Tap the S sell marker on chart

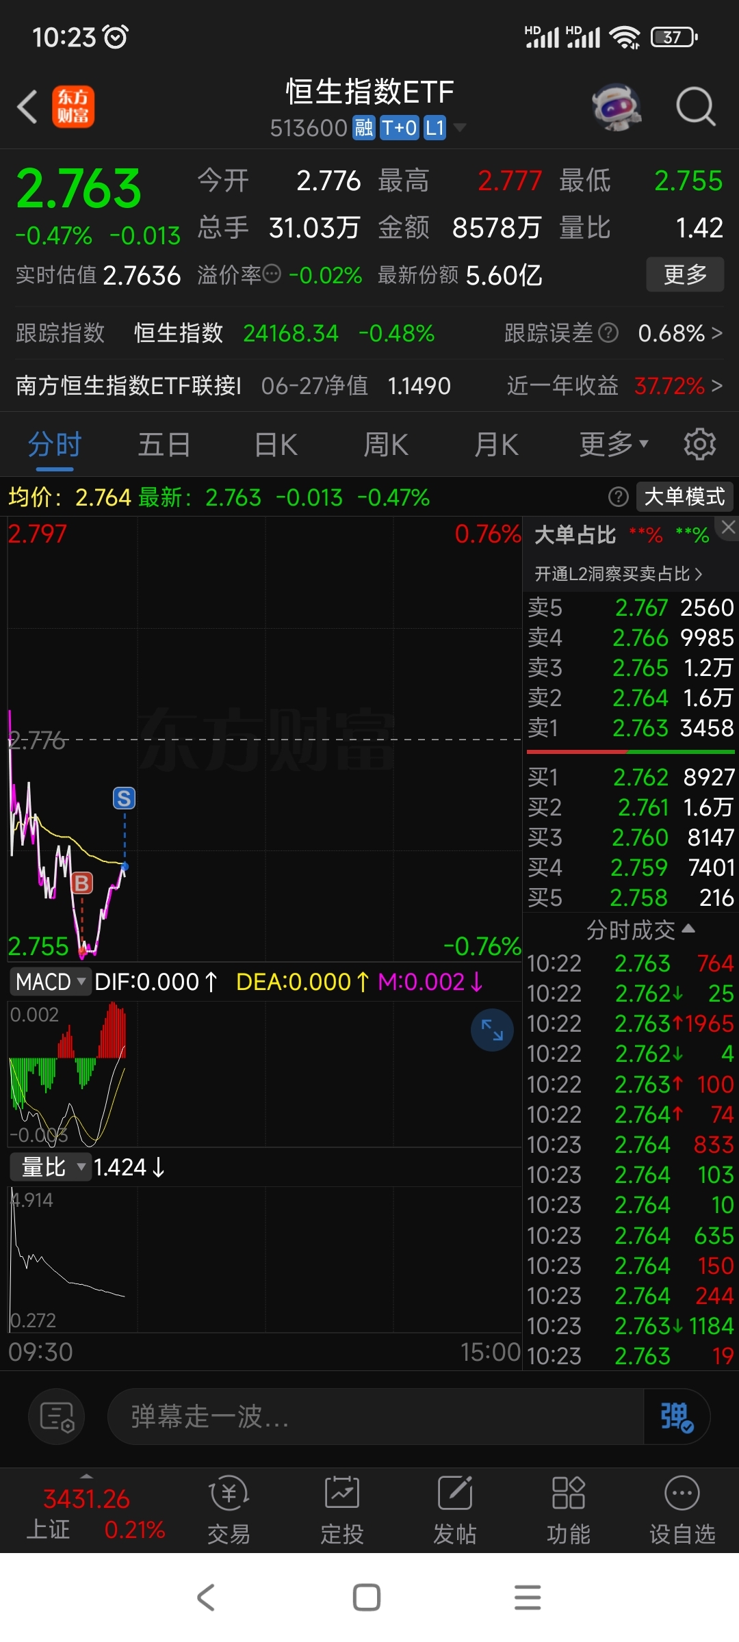coord(124,798)
